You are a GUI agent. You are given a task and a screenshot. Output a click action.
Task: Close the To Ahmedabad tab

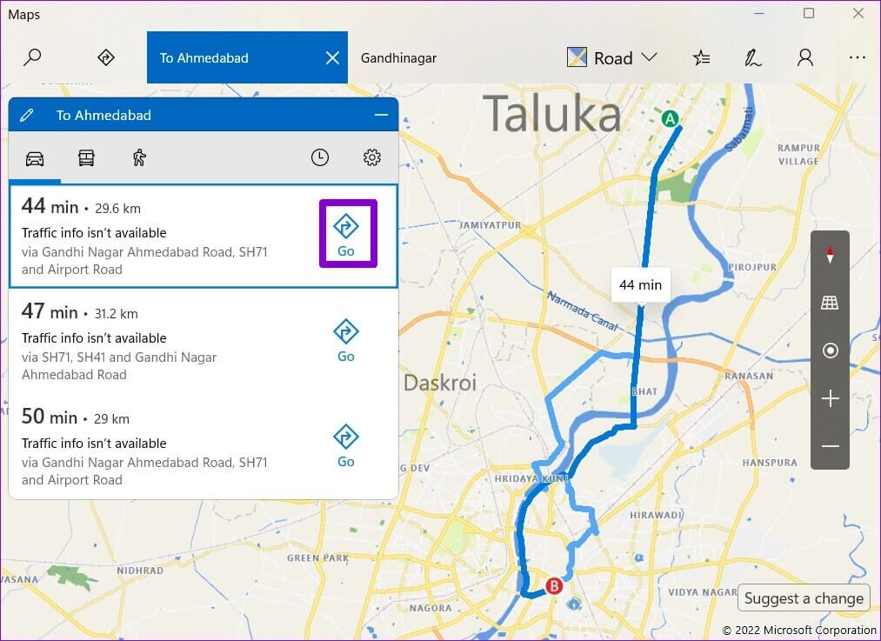click(332, 58)
